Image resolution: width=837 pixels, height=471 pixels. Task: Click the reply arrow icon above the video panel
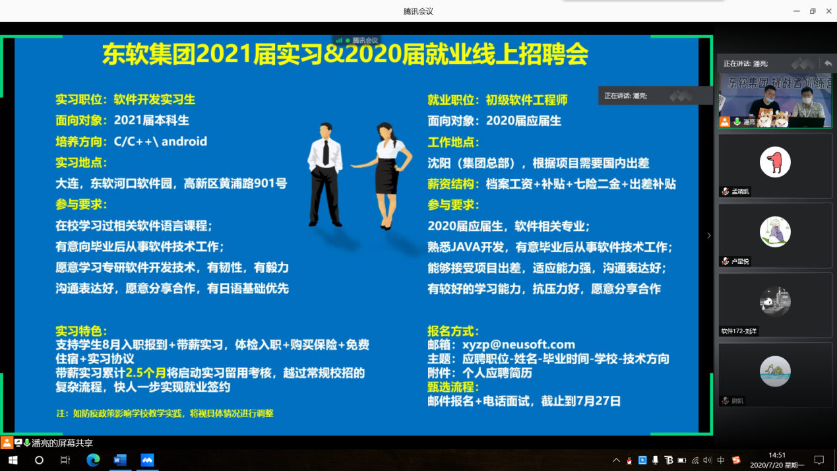click(828, 63)
